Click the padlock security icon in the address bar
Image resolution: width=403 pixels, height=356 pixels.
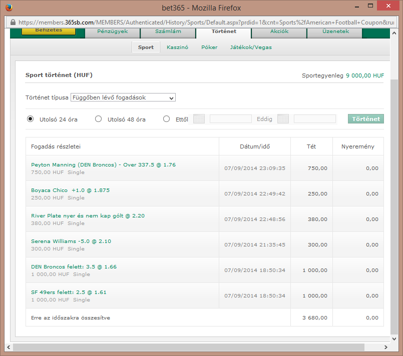13,22
